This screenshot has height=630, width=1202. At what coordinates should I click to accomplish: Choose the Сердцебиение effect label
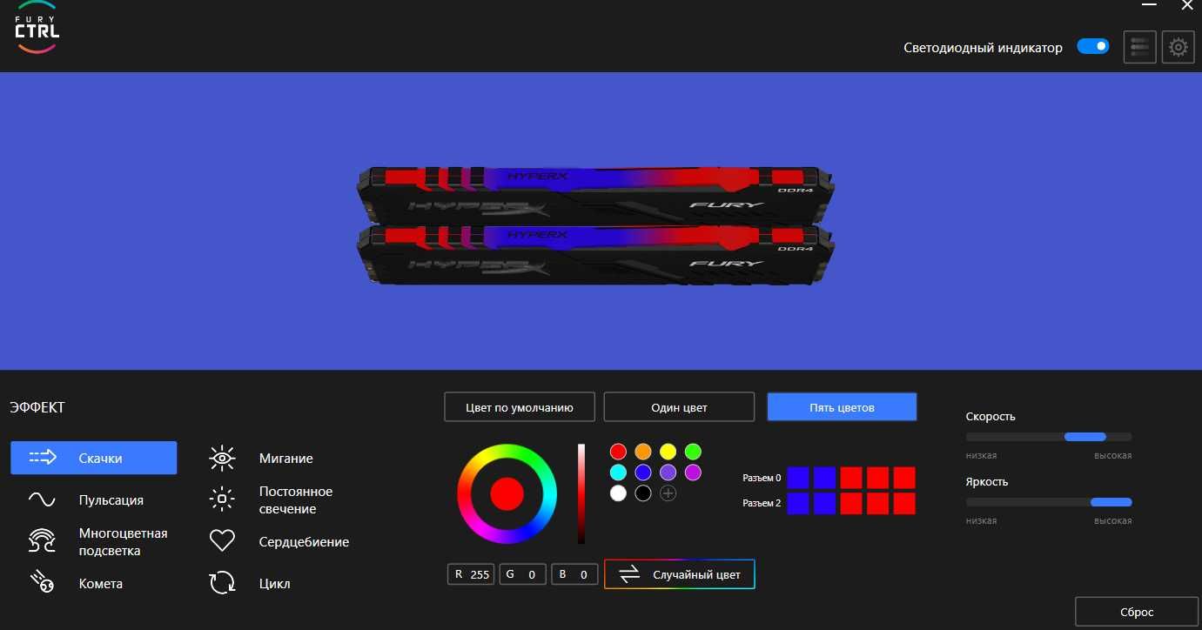click(305, 542)
